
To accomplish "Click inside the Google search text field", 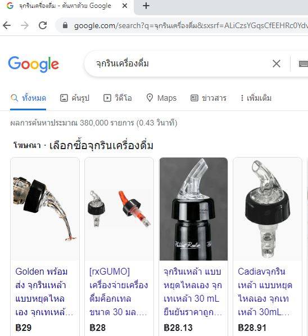I will (180, 64).
